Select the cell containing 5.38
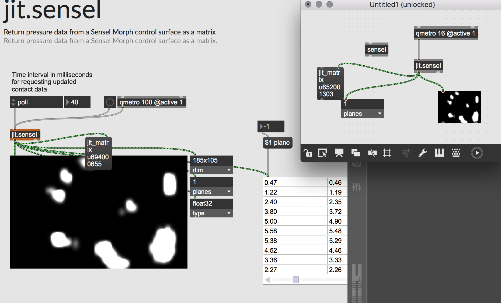This screenshot has width=501, height=303. coord(295,240)
